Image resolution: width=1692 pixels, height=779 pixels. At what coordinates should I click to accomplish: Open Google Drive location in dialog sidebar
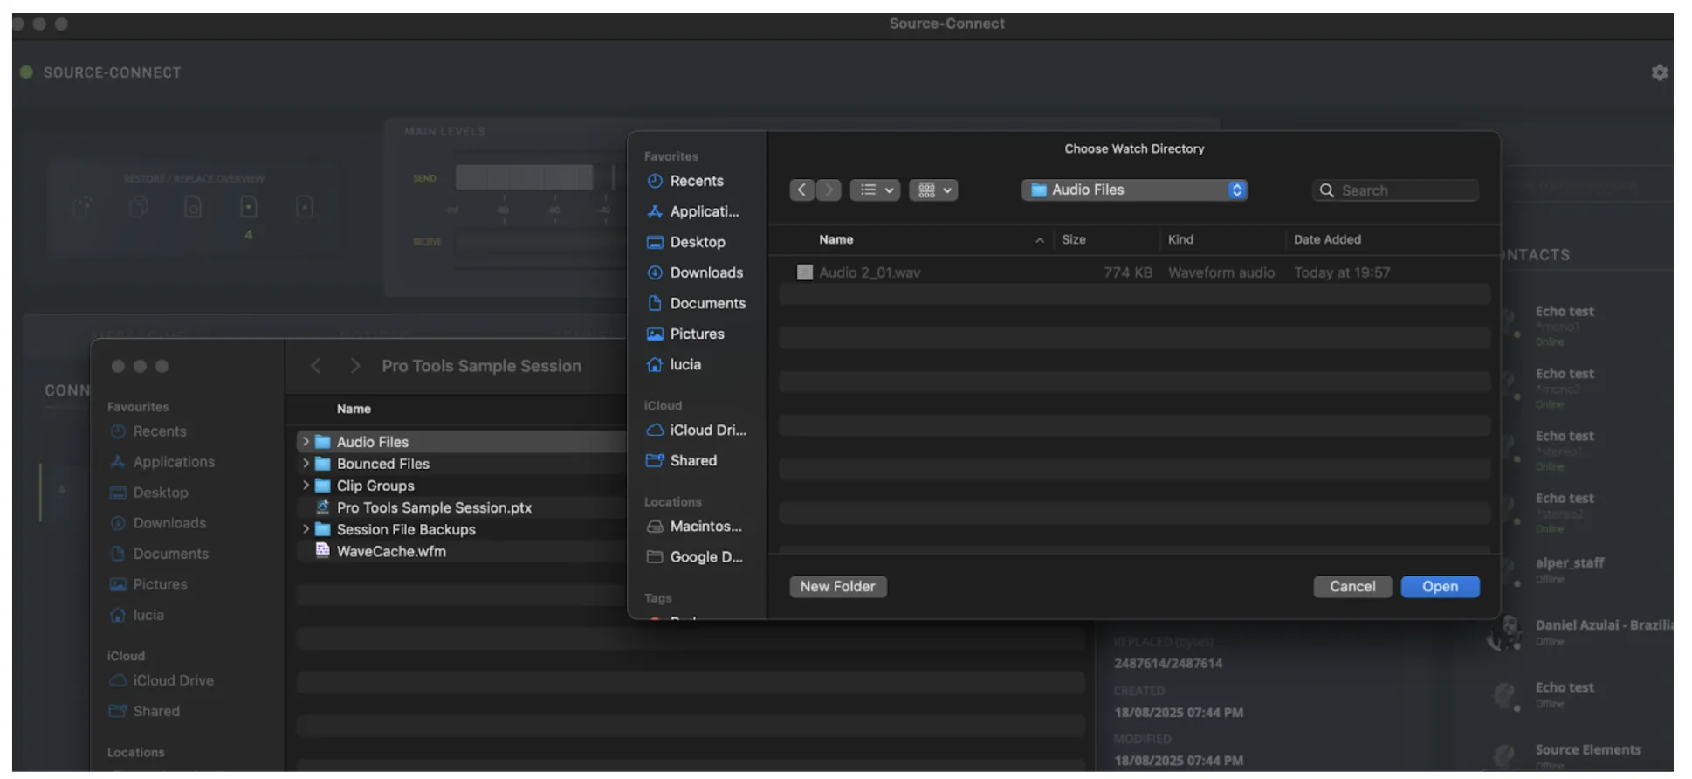pos(694,556)
